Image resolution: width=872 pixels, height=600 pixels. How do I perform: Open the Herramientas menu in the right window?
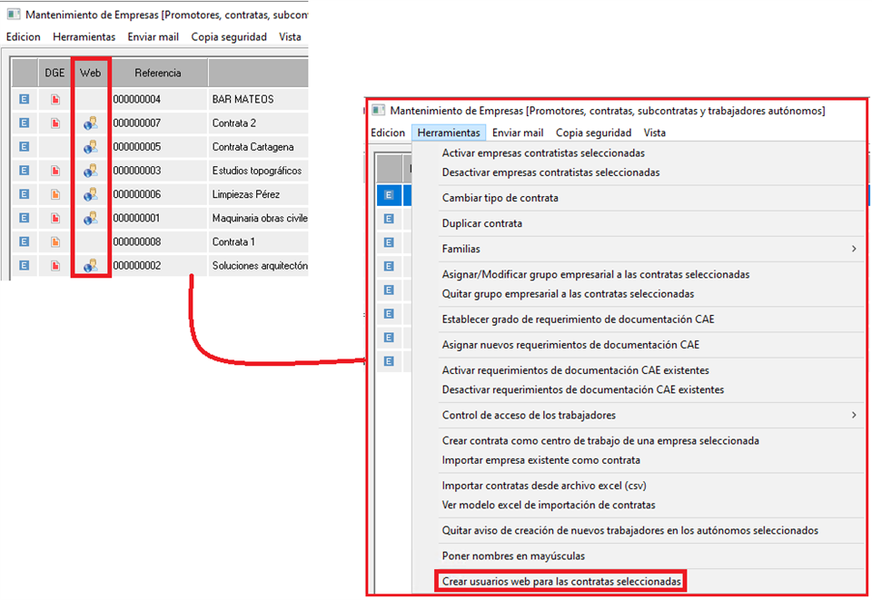click(448, 133)
